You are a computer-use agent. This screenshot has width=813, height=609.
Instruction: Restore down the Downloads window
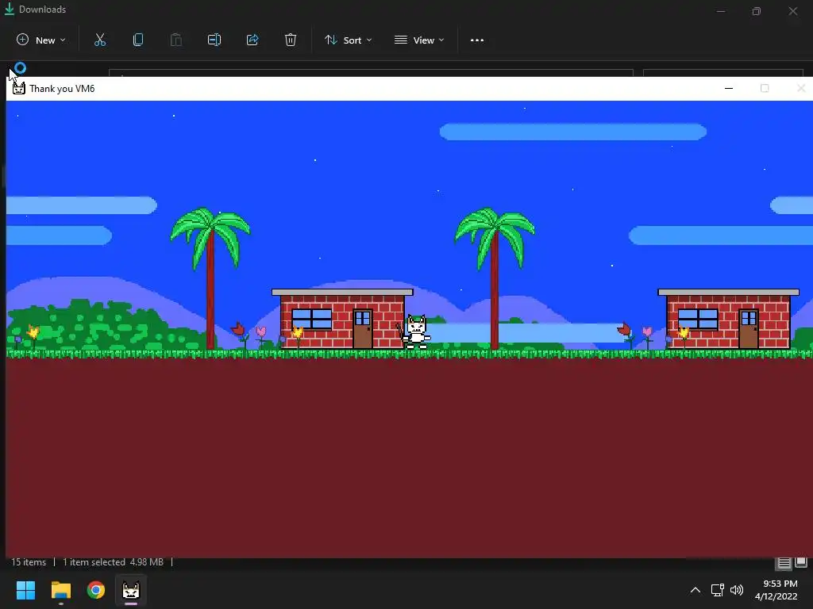tap(757, 11)
